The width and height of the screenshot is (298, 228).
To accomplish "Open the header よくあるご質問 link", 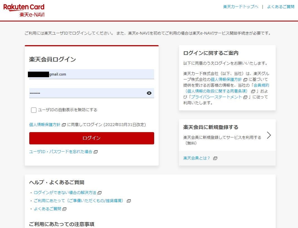I will [x=281, y=7].
